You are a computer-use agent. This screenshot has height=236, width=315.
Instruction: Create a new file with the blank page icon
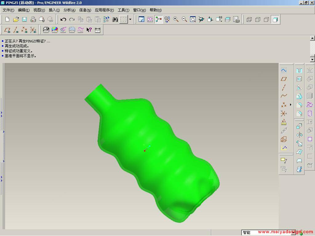pyautogui.click(x=7, y=19)
